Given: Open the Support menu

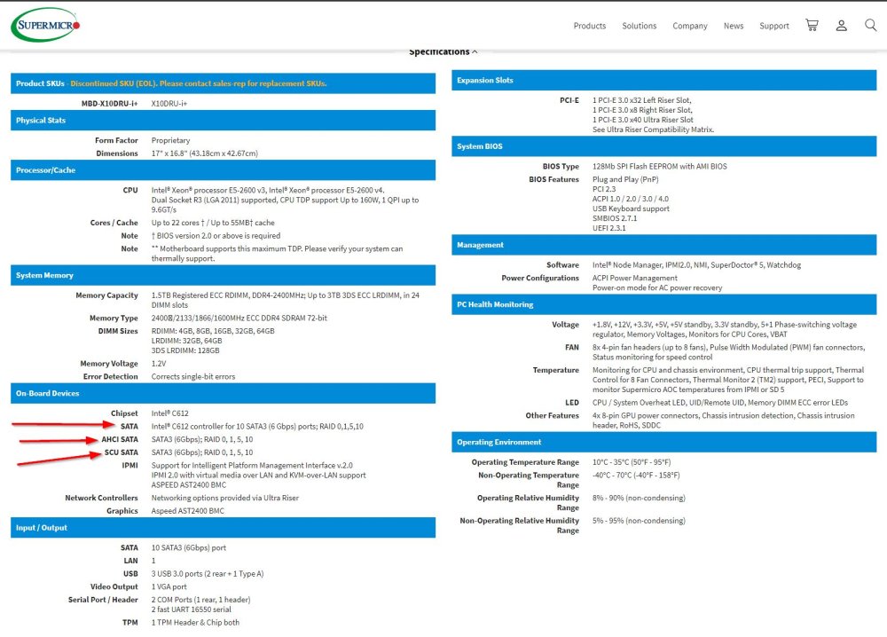Looking at the screenshot, I should pyautogui.click(x=773, y=26).
